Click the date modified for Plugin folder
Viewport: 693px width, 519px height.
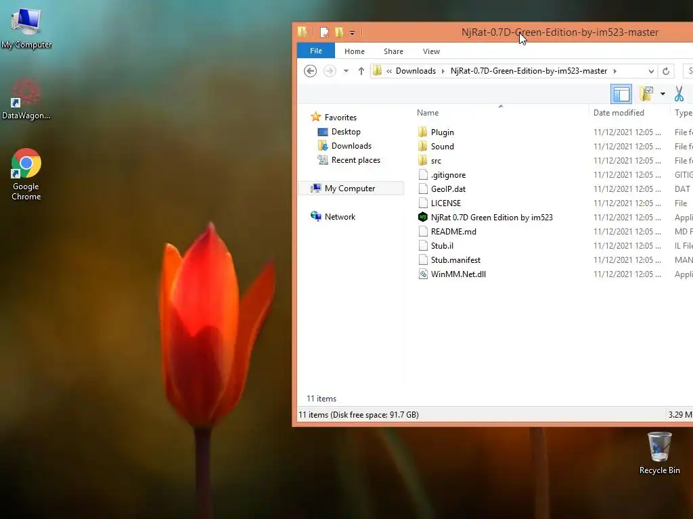[627, 132]
